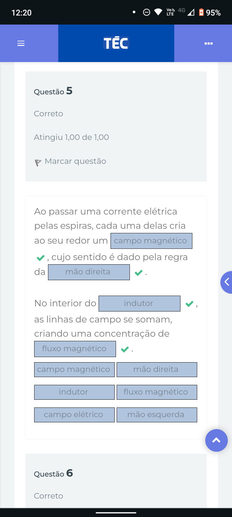Pick the 'mão direita' answer option

[x=157, y=370]
